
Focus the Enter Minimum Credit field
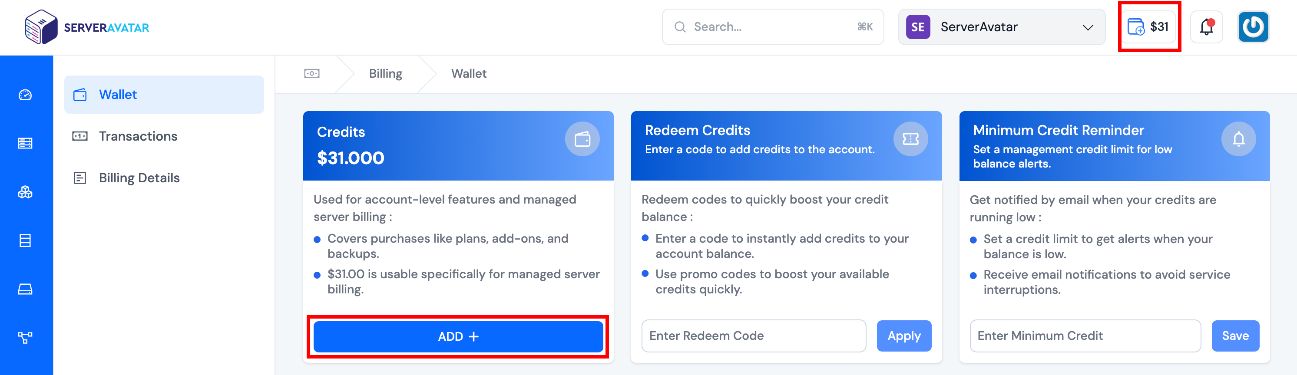[1085, 336]
